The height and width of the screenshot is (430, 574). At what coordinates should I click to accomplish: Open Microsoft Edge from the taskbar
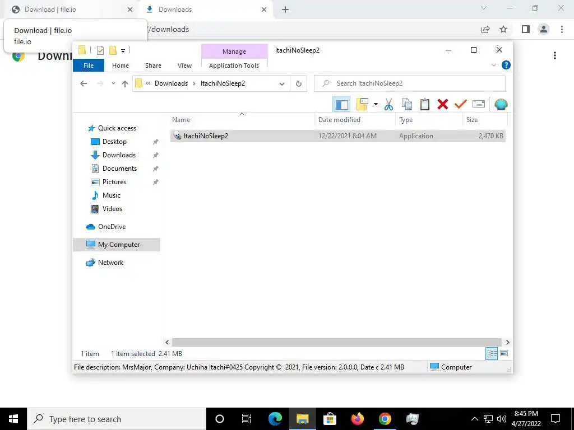[275, 419]
